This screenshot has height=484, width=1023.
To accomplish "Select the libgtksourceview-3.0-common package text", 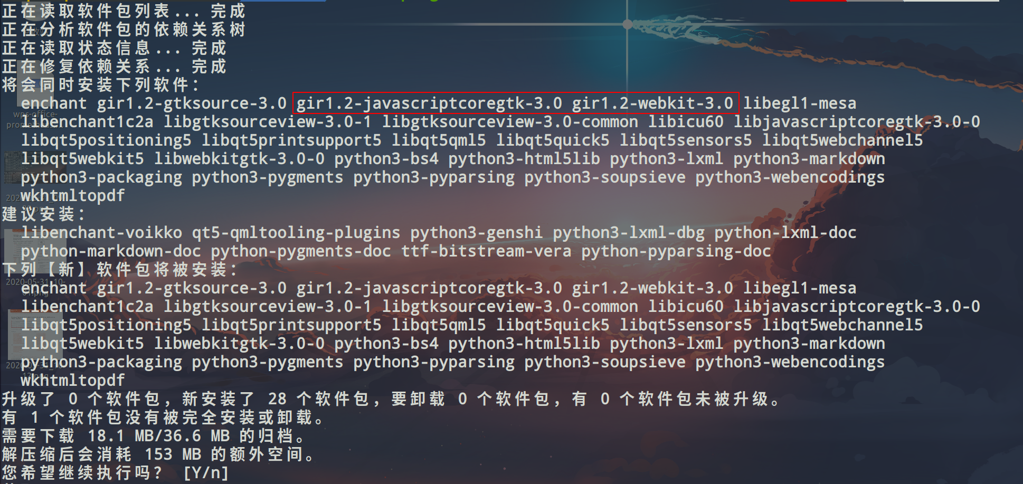I will coord(512,121).
